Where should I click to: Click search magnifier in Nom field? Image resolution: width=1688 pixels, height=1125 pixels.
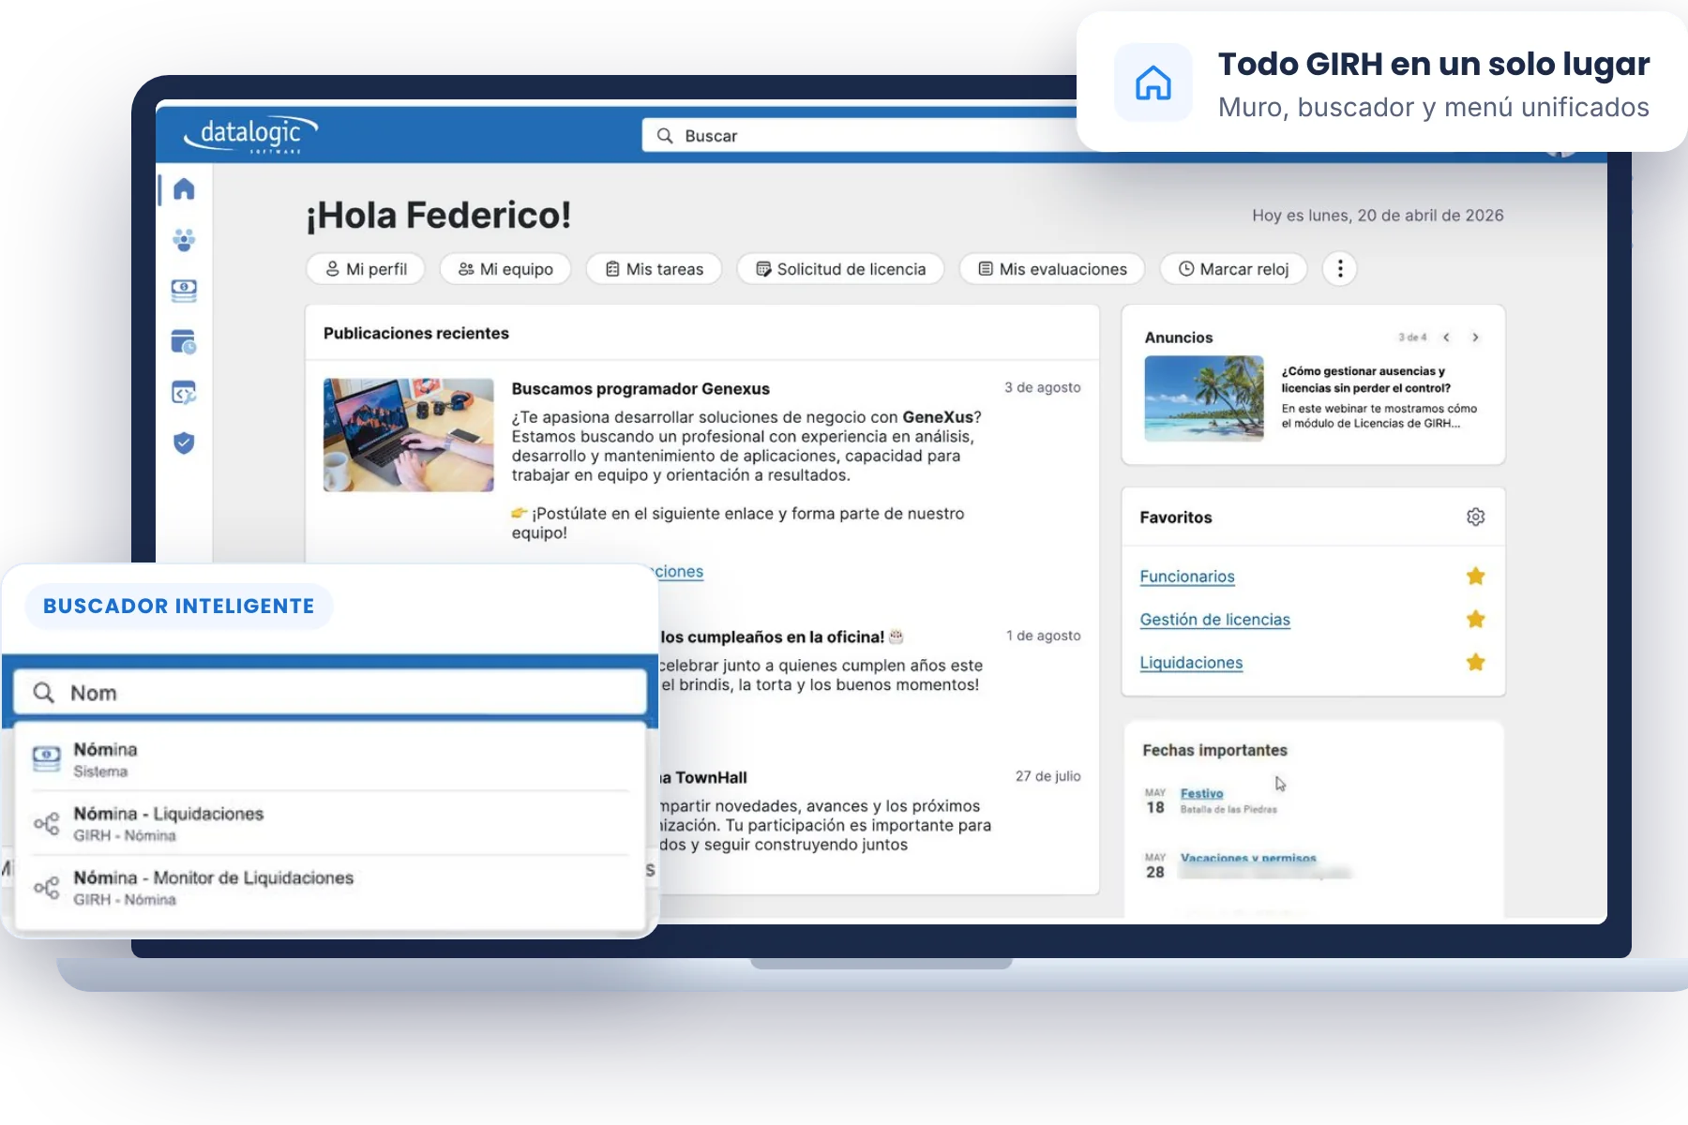coord(43,693)
